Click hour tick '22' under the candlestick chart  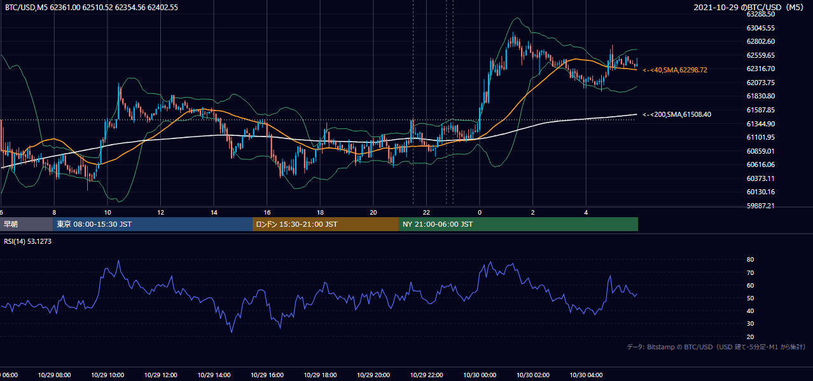click(x=426, y=212)
